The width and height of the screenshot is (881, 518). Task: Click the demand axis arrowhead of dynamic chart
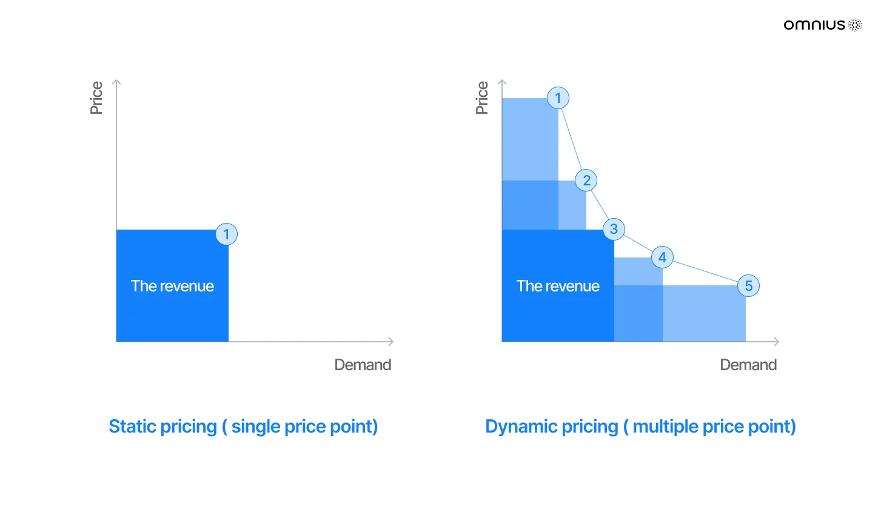pos(776,342)
